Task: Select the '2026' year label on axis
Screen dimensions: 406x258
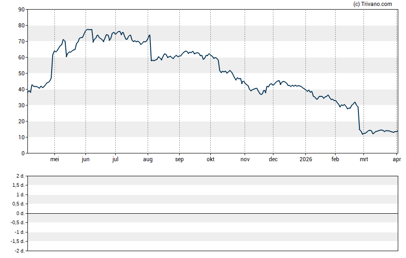Action: click(x=306, y=159)
